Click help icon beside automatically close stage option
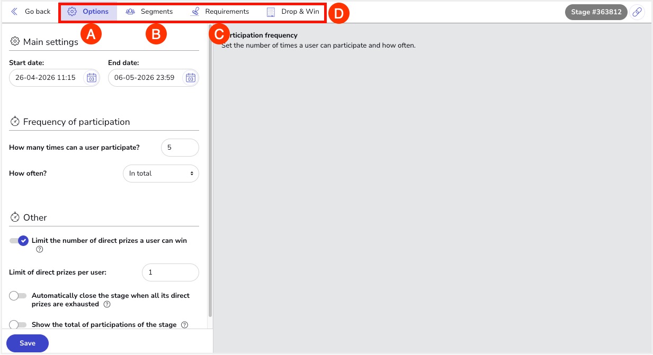This screenshot has width=653, height=355. tap(107, 305)
